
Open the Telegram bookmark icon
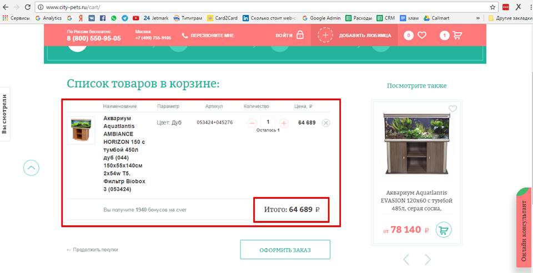(x=125, y=18)
